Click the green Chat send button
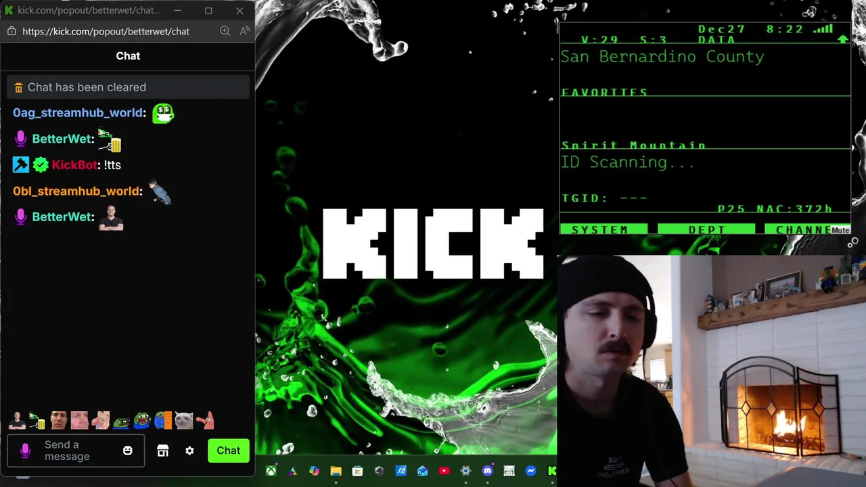The width and height of the screenshot is (866, 487). pos(228,450)
